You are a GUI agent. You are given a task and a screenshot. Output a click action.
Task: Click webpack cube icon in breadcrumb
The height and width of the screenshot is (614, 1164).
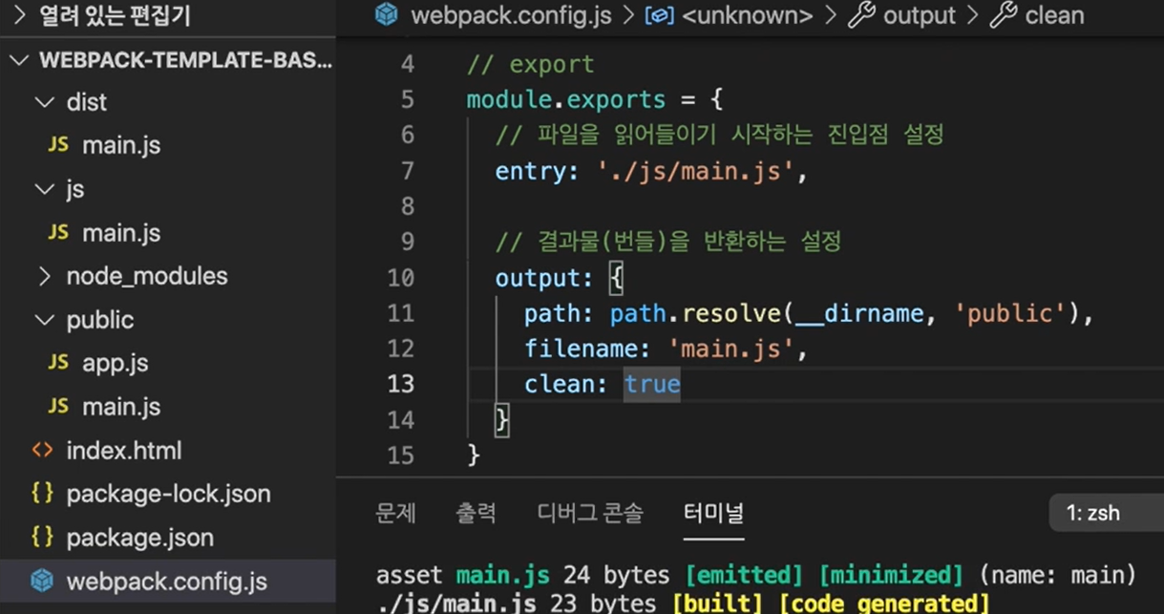[x=386, y=15]
